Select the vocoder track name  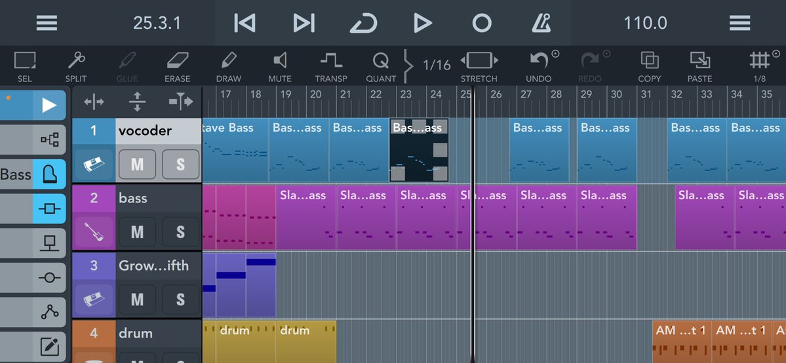[146, 131]
